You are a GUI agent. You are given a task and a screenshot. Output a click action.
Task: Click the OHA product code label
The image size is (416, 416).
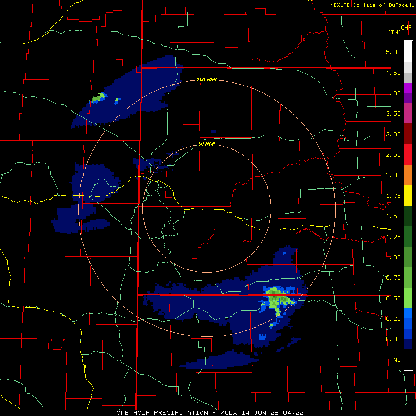(x=406, y=27)
